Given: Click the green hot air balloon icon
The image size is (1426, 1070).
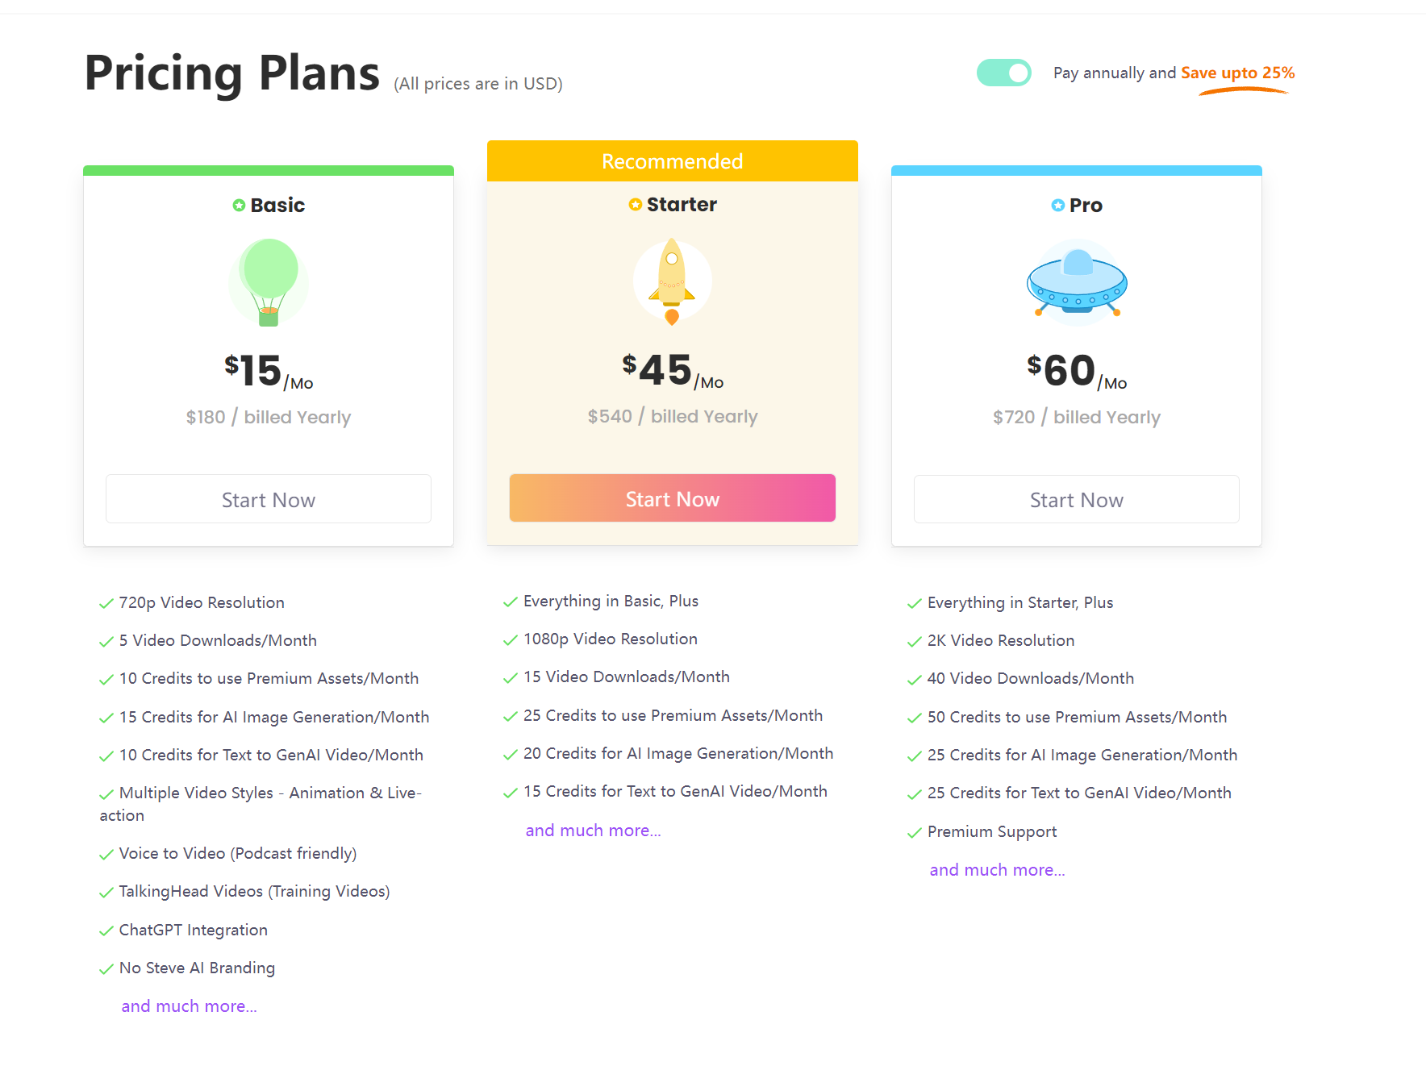Looking at the screenshot, I should coord(269,281).
